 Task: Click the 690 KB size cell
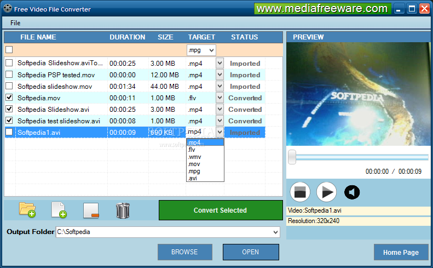[x=161, y=133]
